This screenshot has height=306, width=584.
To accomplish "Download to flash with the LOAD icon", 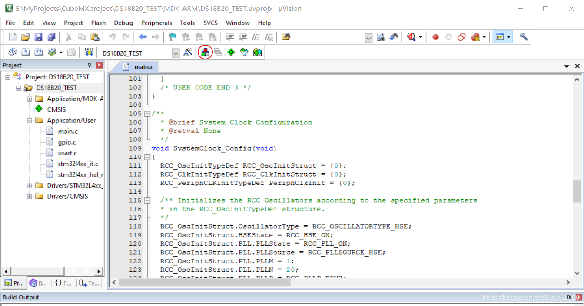I will [x=89, y=52].
